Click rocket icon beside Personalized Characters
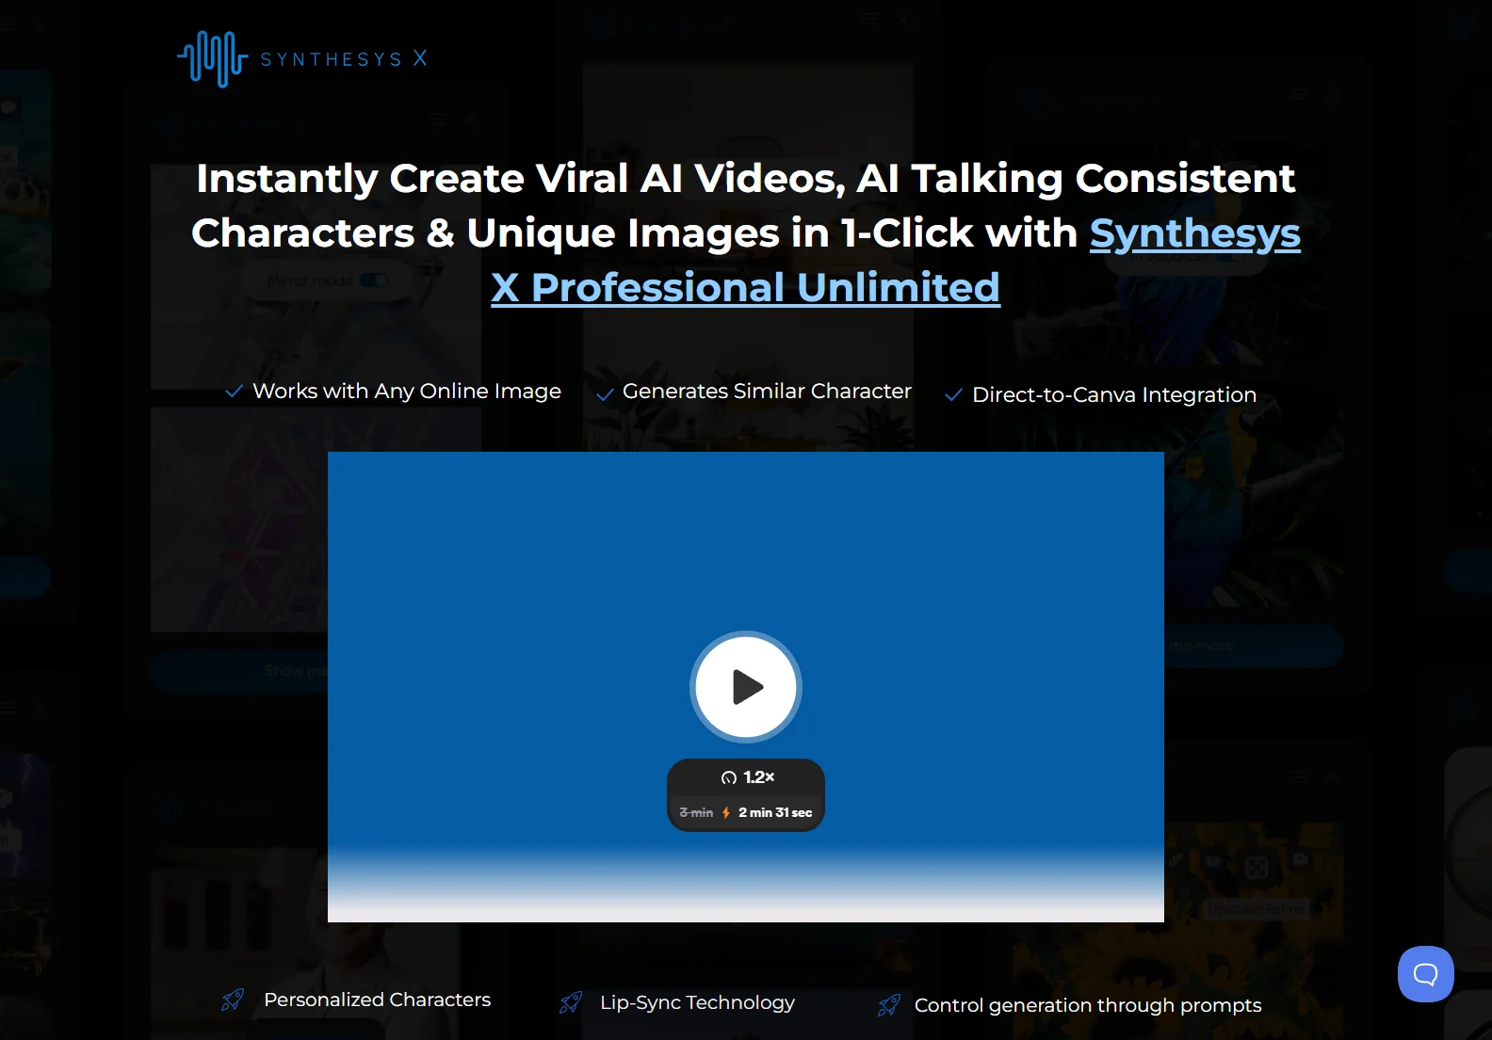Viewport: 1492px width, 1040px height. pos(233,1000)
